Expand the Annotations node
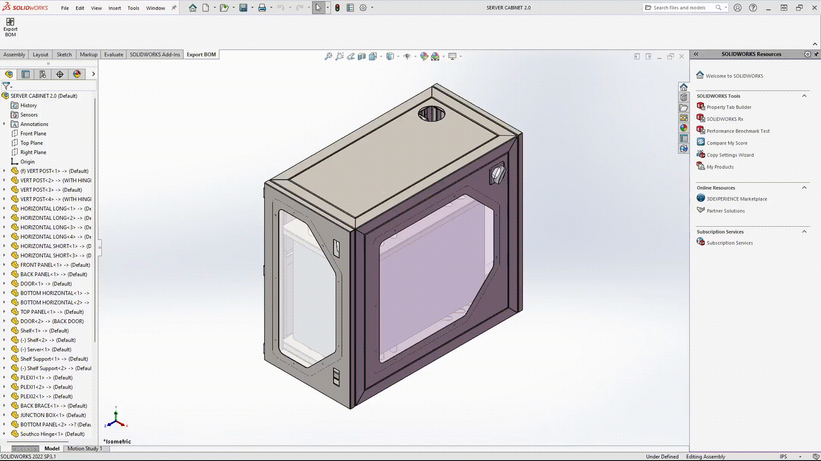 (x=4, y=124)
